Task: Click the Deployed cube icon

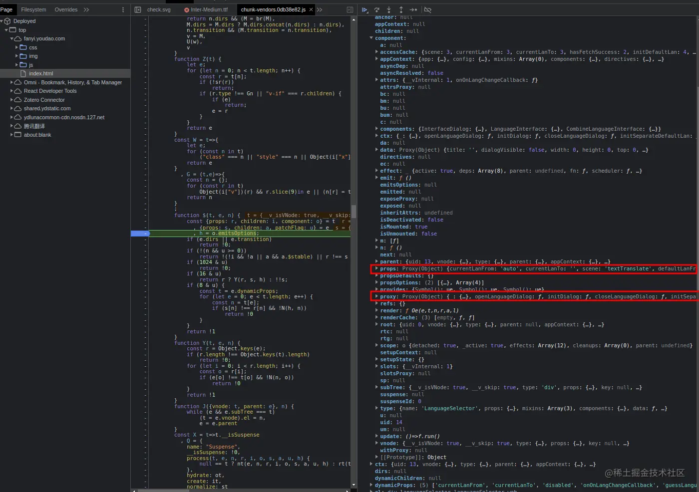Action: [x=7, y=21]
